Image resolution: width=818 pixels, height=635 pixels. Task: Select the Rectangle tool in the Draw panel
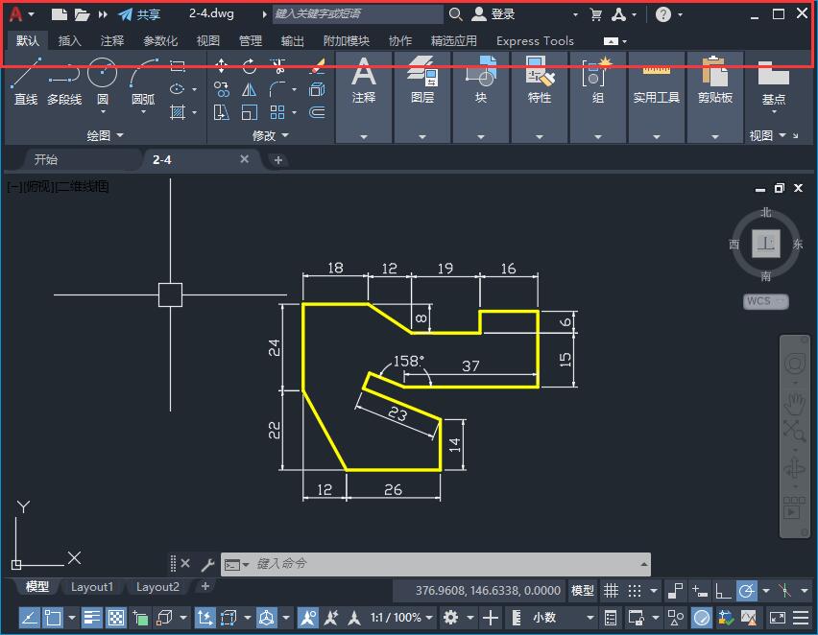point(179,67)
